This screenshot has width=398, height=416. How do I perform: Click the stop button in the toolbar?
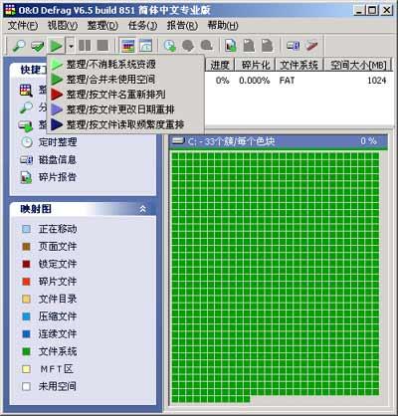[x=102, y=46]
